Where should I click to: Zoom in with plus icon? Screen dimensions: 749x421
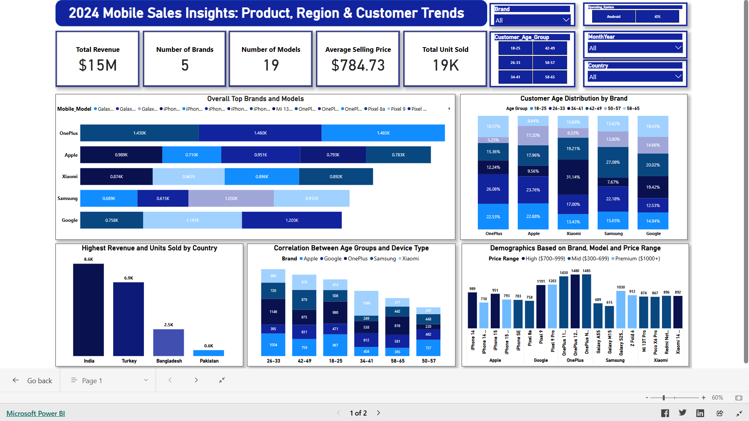(703, 398)
